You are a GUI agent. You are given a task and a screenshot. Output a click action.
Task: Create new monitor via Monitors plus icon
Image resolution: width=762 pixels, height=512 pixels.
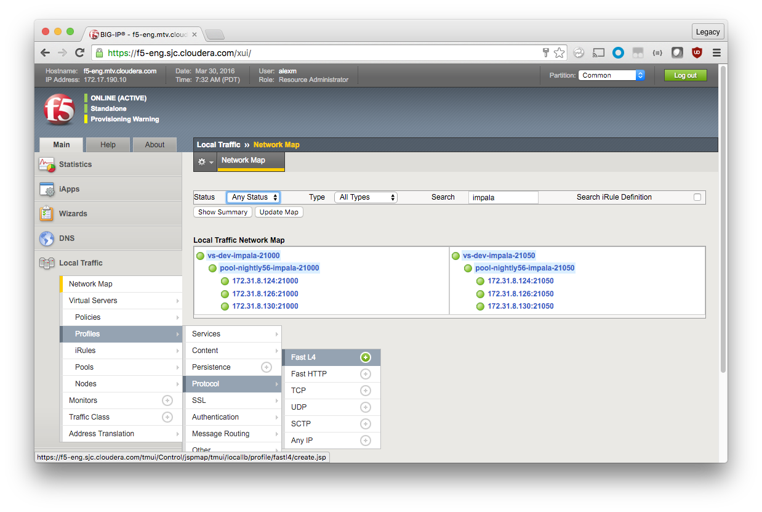click(x=167, y=400)
